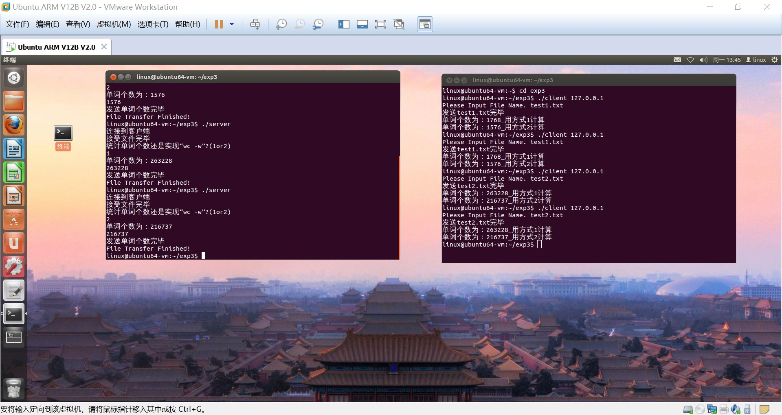Select the Ubuntu ARM V12B V2.0 tab
Image resolution: width=782 pixels, height=415 pixels.
click(x=56, y=47)
